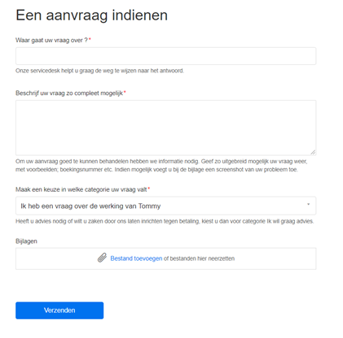
Task: Click the 'of bestanden hier neerzetten' drop zone text
Action: pyautogui.click(x=199, y=258)
